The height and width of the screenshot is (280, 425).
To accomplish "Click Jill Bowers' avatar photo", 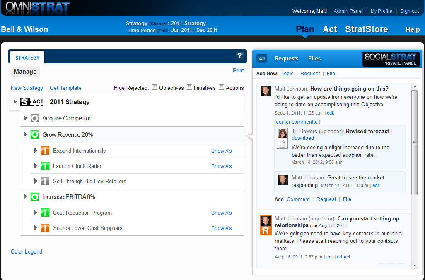I will click(282, 133).
